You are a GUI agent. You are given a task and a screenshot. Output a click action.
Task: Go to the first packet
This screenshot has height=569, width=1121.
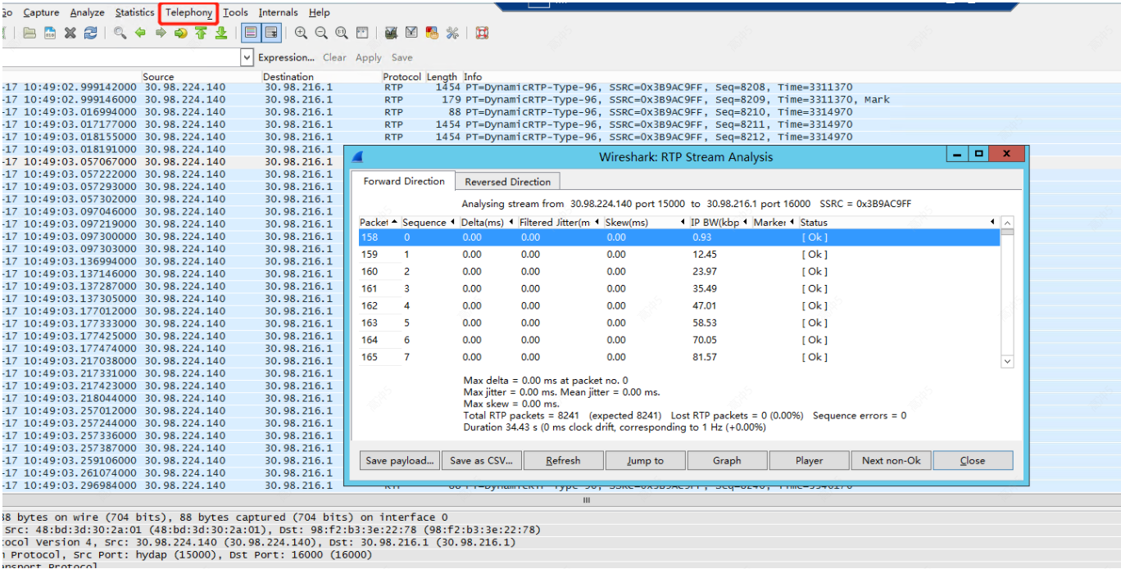click(202, 33)
